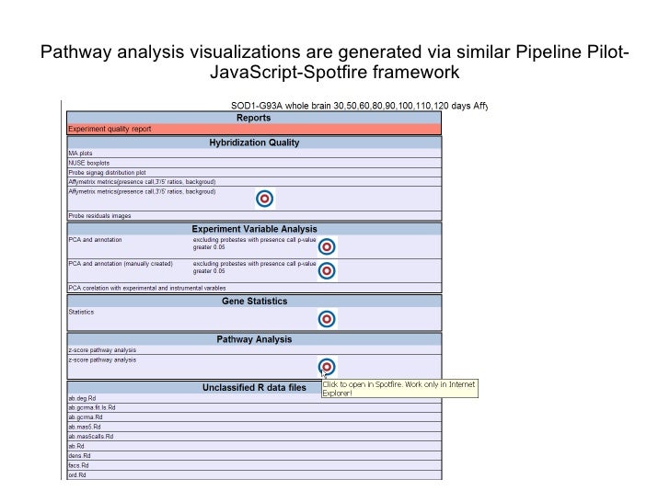The height and width of the screenshot is (502, 670).
Task: Click the Pathway Analysis section header
Action: (254, 339)
